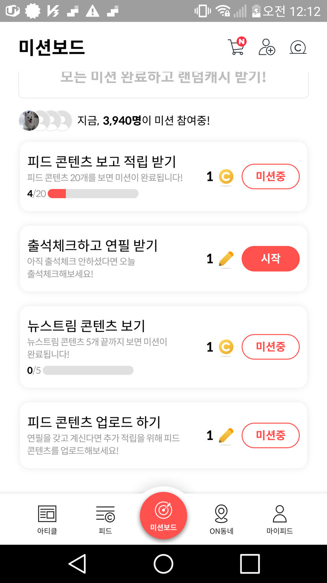
Task: Tap 미션중 for 피드 콘텐츠 업로드 하기
Action: click(271, 435)
